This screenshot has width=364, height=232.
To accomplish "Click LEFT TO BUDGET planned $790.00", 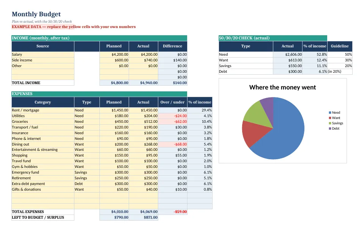I will (114, 217).
